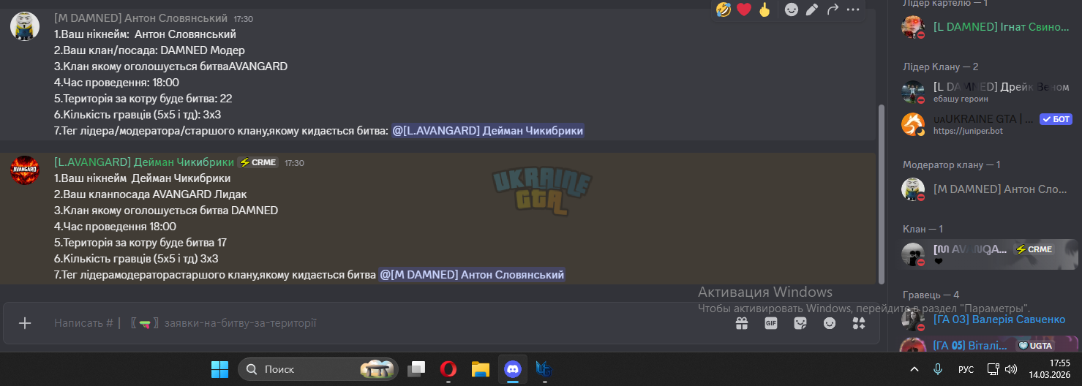
Task: Click Антон Словянський message avatar
Action: [x=24, y=26]
